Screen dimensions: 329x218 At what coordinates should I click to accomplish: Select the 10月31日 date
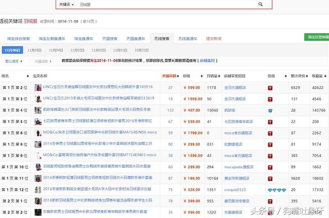coord(141,50)
